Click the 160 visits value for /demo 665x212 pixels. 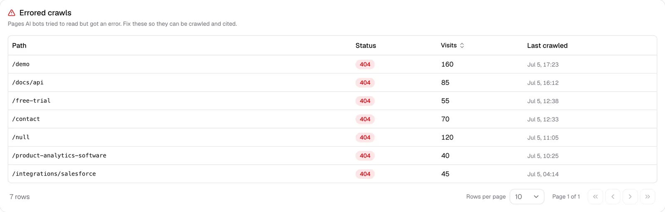(447, 64)
